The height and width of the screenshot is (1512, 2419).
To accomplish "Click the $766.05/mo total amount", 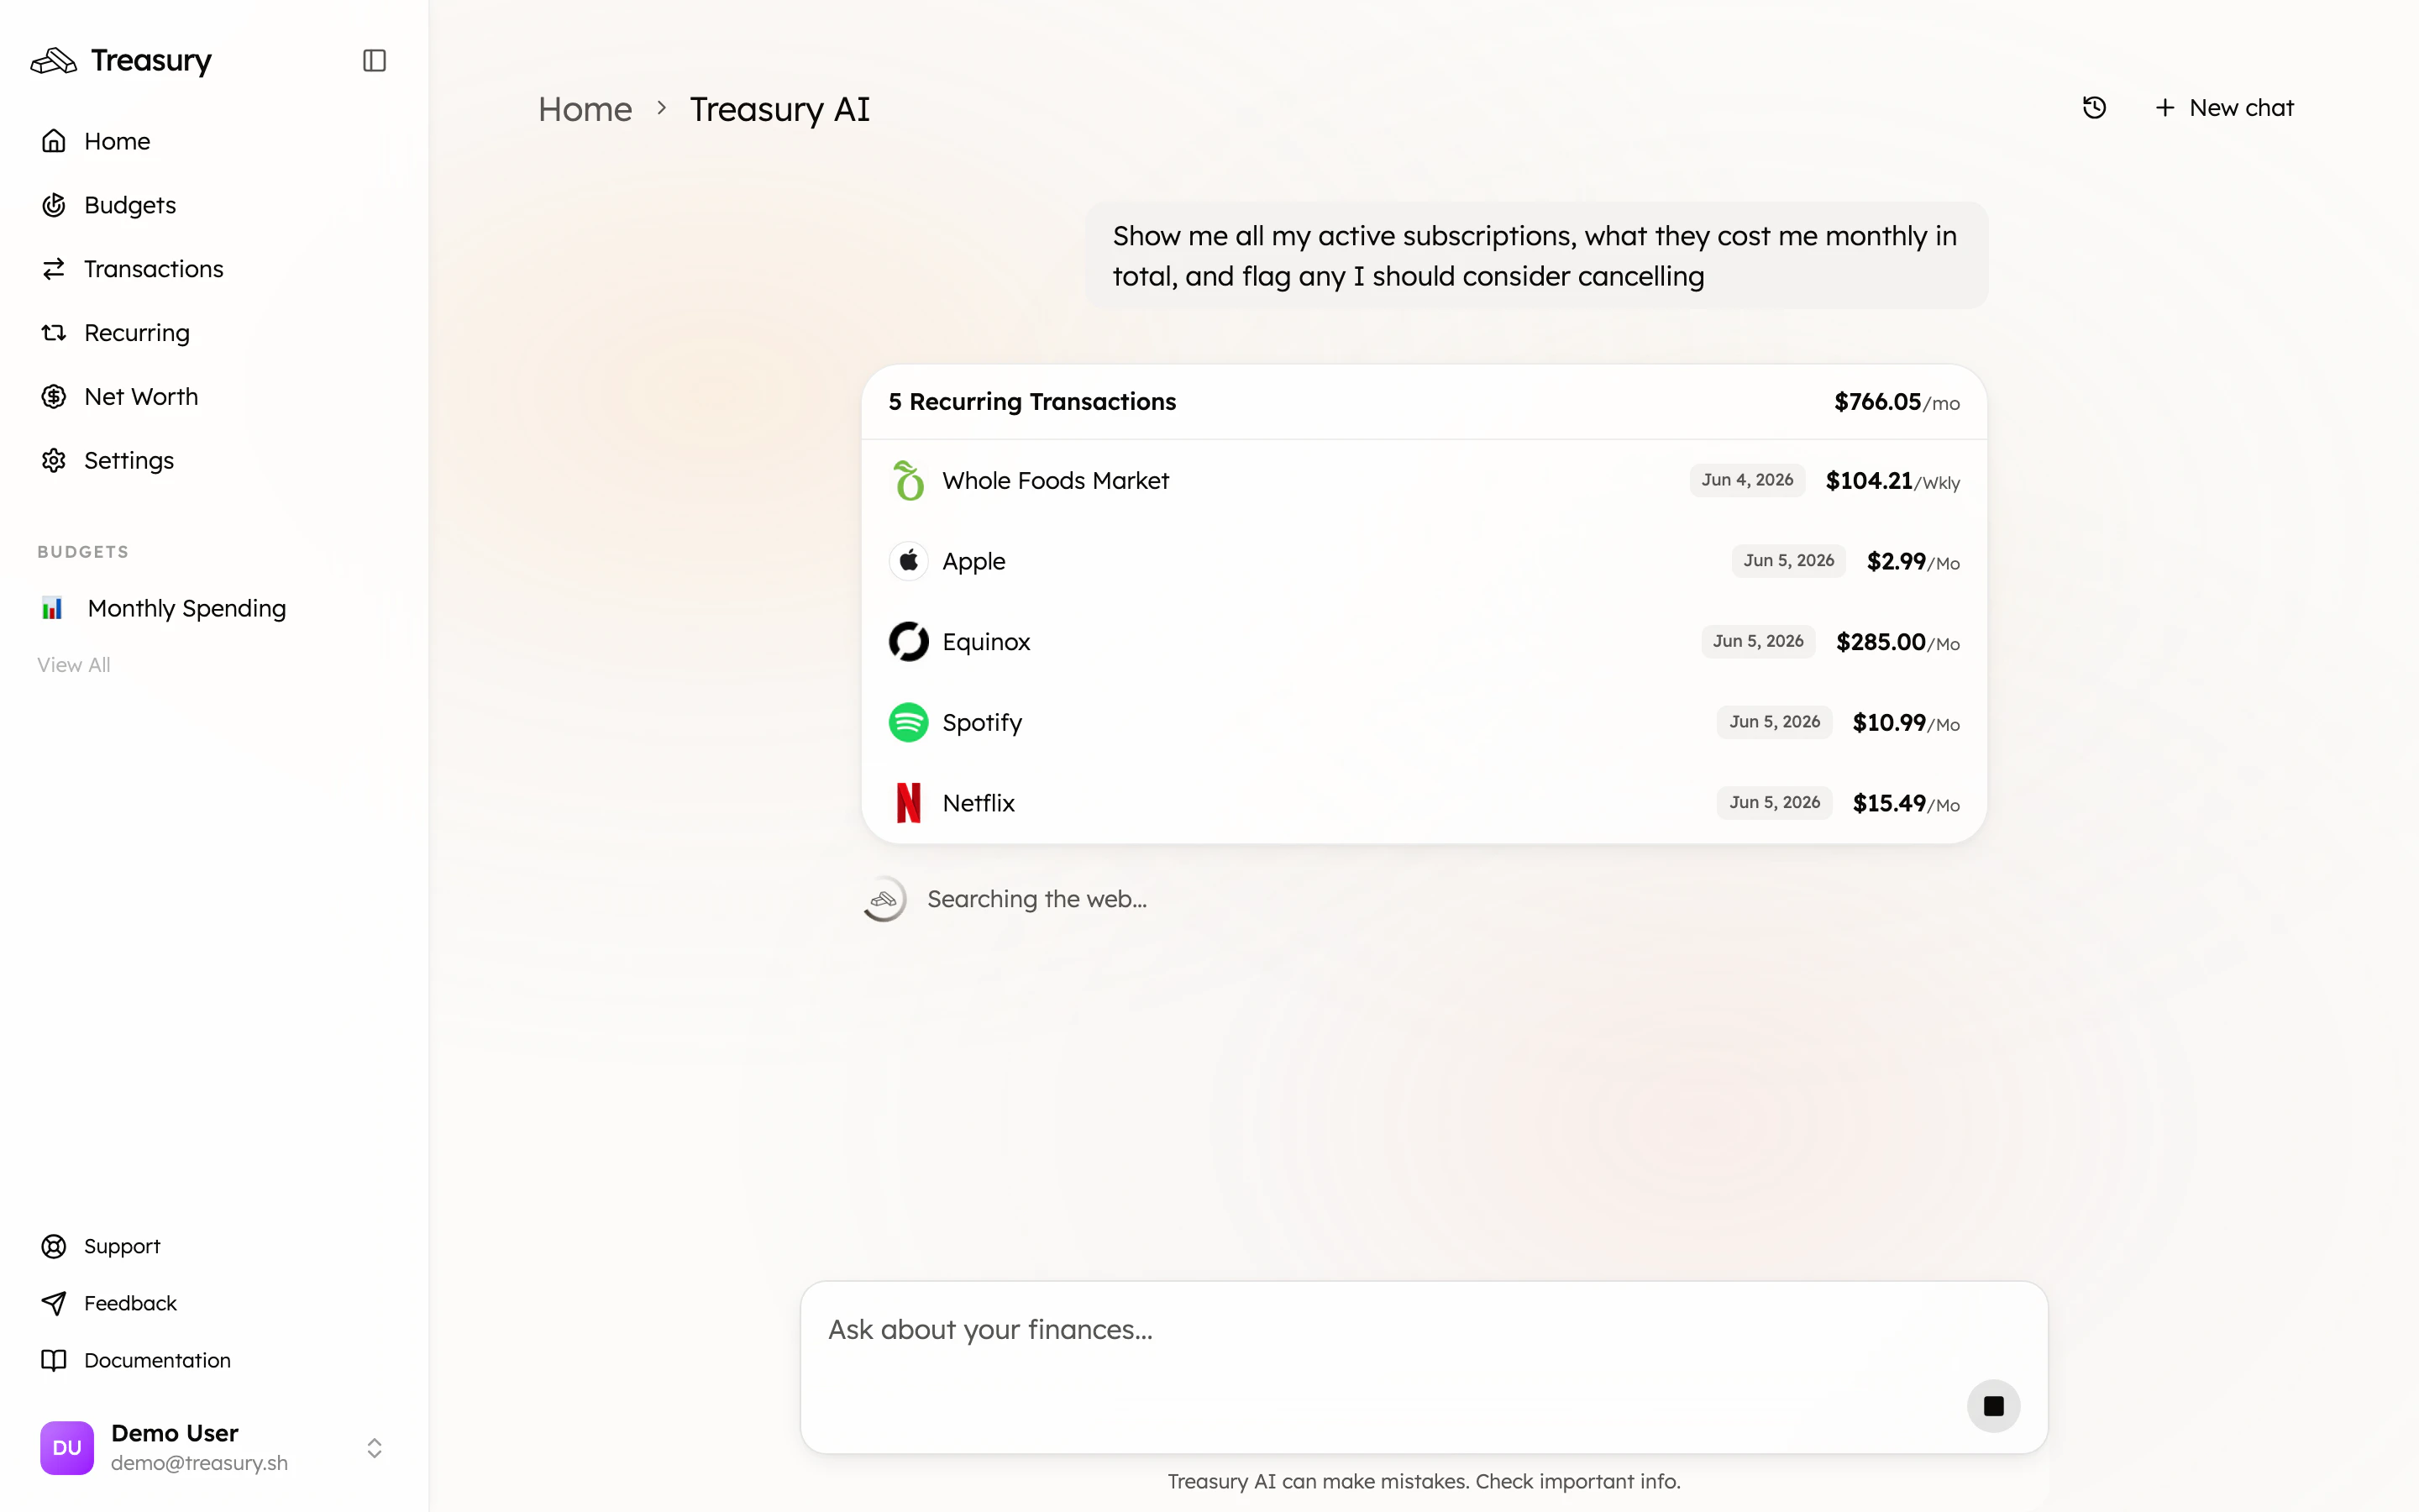I will (1897, 402).
